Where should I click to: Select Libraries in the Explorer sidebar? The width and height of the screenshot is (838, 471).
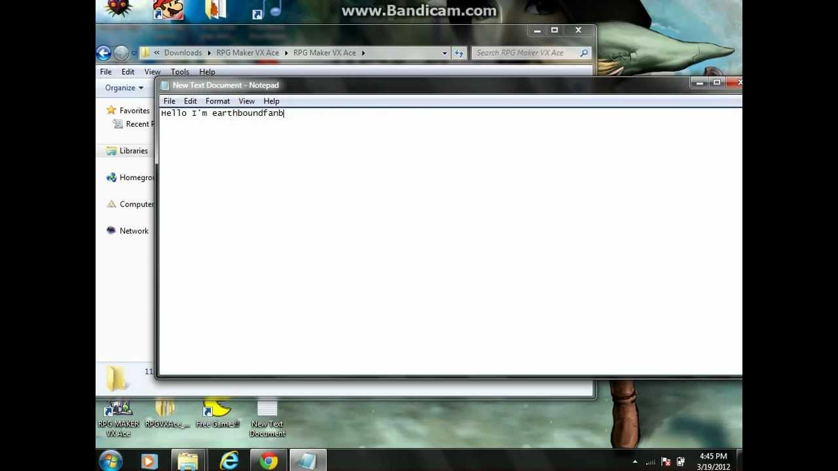click(x=134, y=151)
